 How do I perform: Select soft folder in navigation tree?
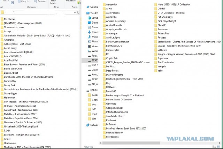click(x=92, y=119)
